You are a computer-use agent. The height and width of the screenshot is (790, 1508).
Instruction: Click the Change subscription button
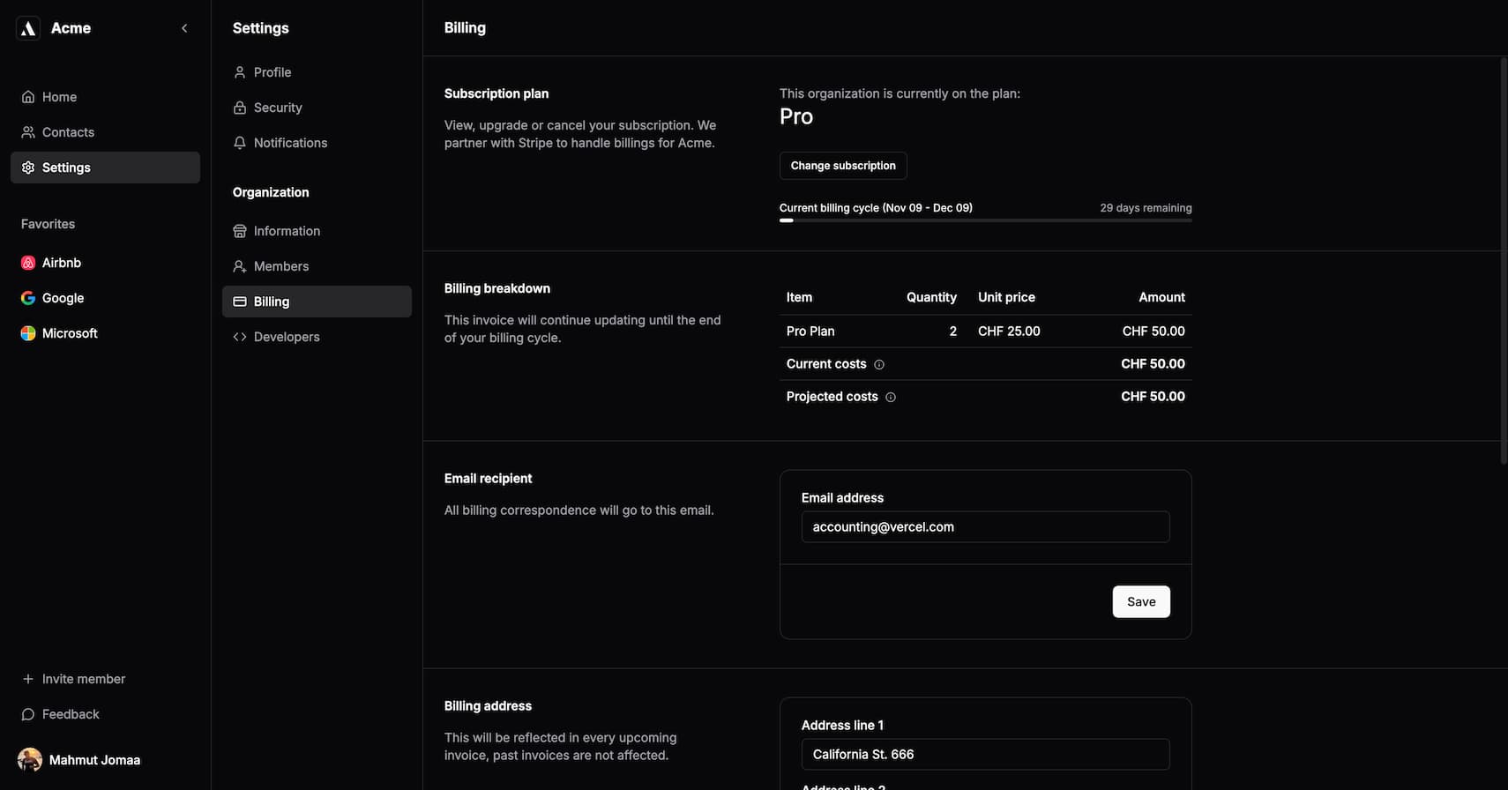pos(843,166)
